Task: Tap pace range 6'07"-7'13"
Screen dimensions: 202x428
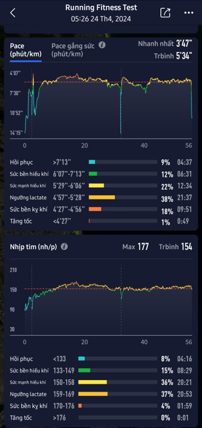Action: [x=69, y=174]
